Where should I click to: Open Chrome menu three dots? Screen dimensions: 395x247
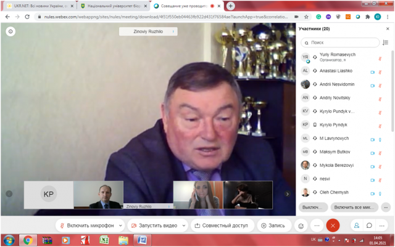point(388,17)
